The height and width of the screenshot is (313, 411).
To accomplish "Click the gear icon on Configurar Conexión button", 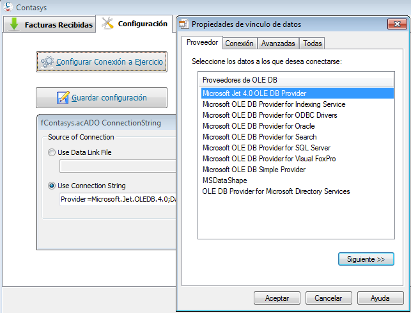I will [47, 62].
